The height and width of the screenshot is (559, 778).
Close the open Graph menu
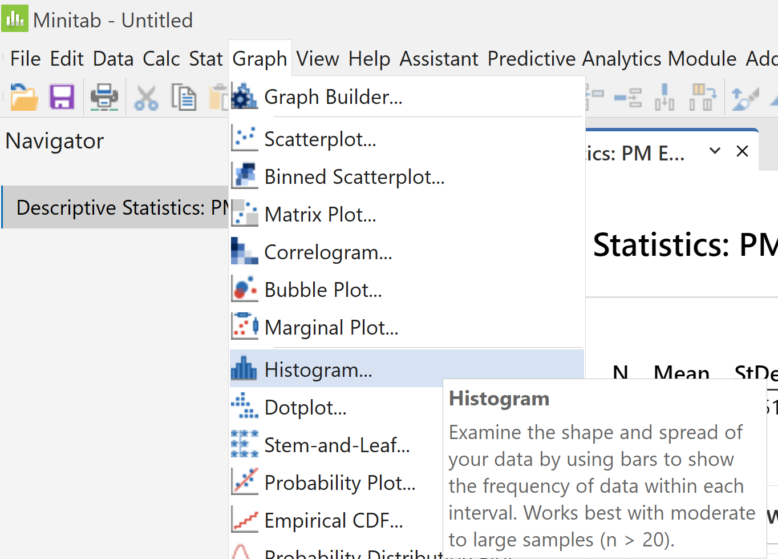coord(260,59)
